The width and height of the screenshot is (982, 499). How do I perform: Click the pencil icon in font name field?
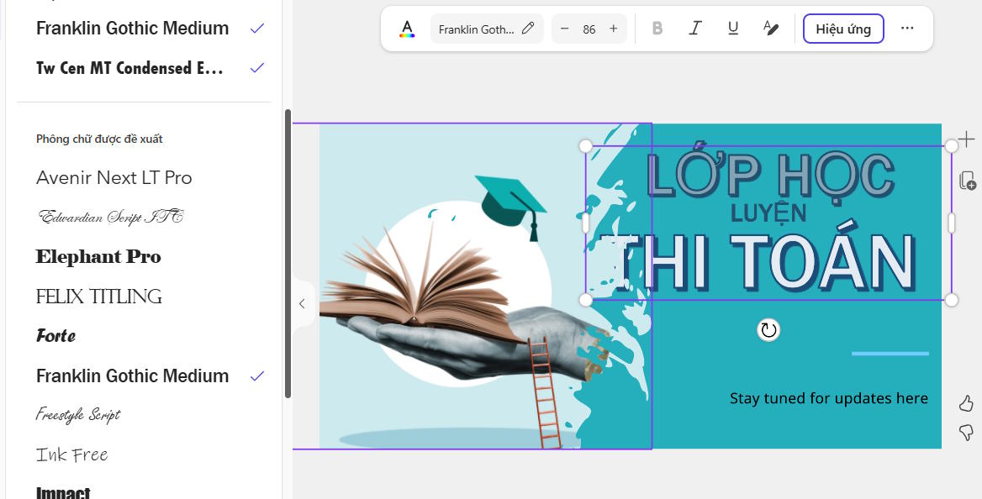click(529, 28)
